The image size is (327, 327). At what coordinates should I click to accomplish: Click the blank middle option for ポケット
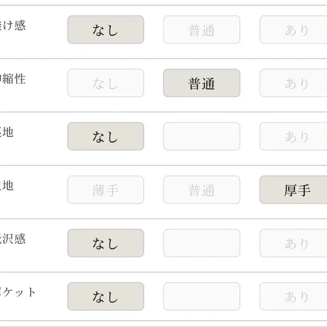point(202,297)
